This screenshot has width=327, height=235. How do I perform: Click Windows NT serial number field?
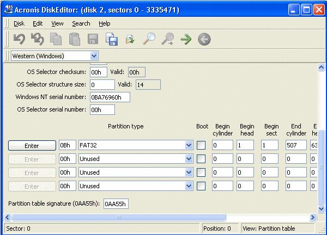[x=110, y=97]
